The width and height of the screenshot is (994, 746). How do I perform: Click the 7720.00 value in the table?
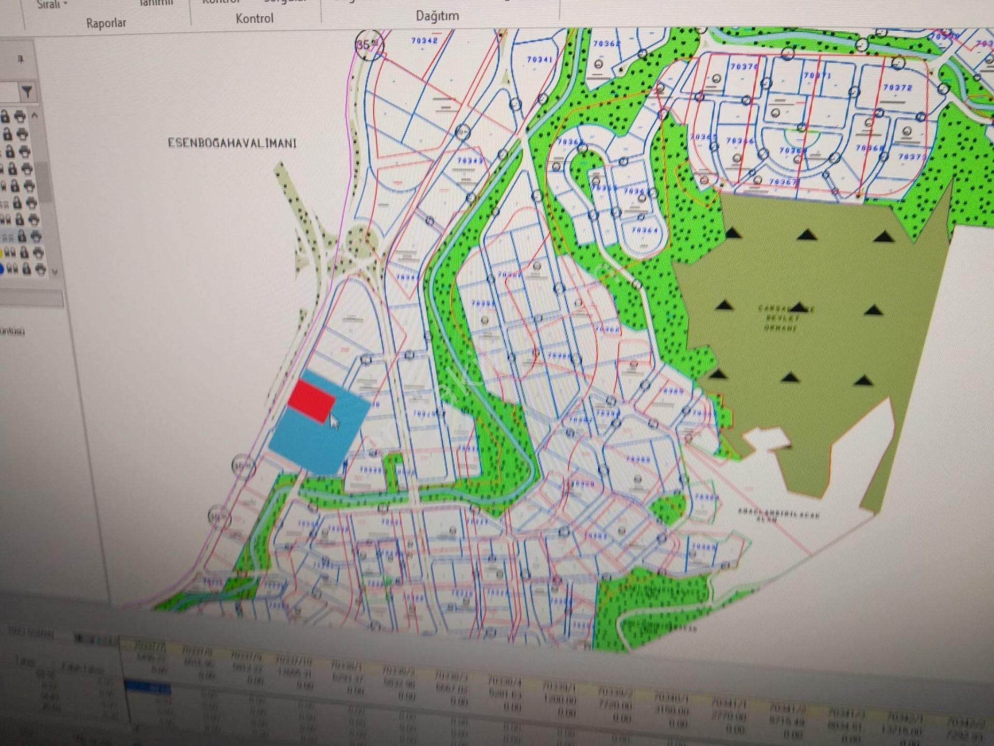click(615, 705)
